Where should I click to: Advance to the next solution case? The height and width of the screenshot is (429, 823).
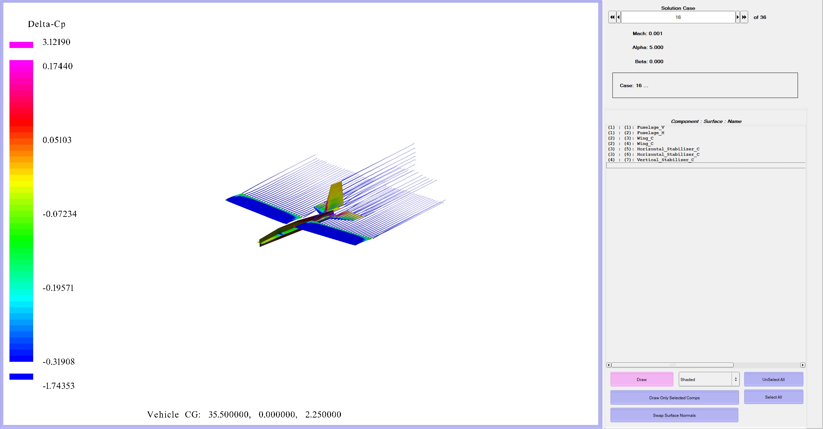[738, 17]
